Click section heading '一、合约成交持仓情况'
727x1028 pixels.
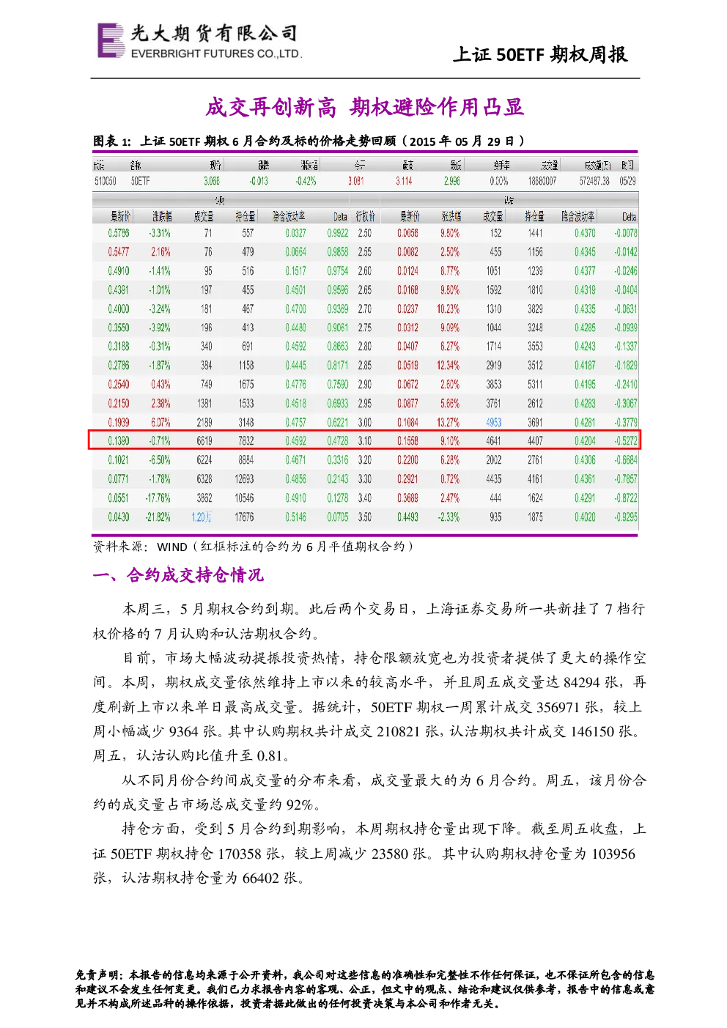(178, 575)
